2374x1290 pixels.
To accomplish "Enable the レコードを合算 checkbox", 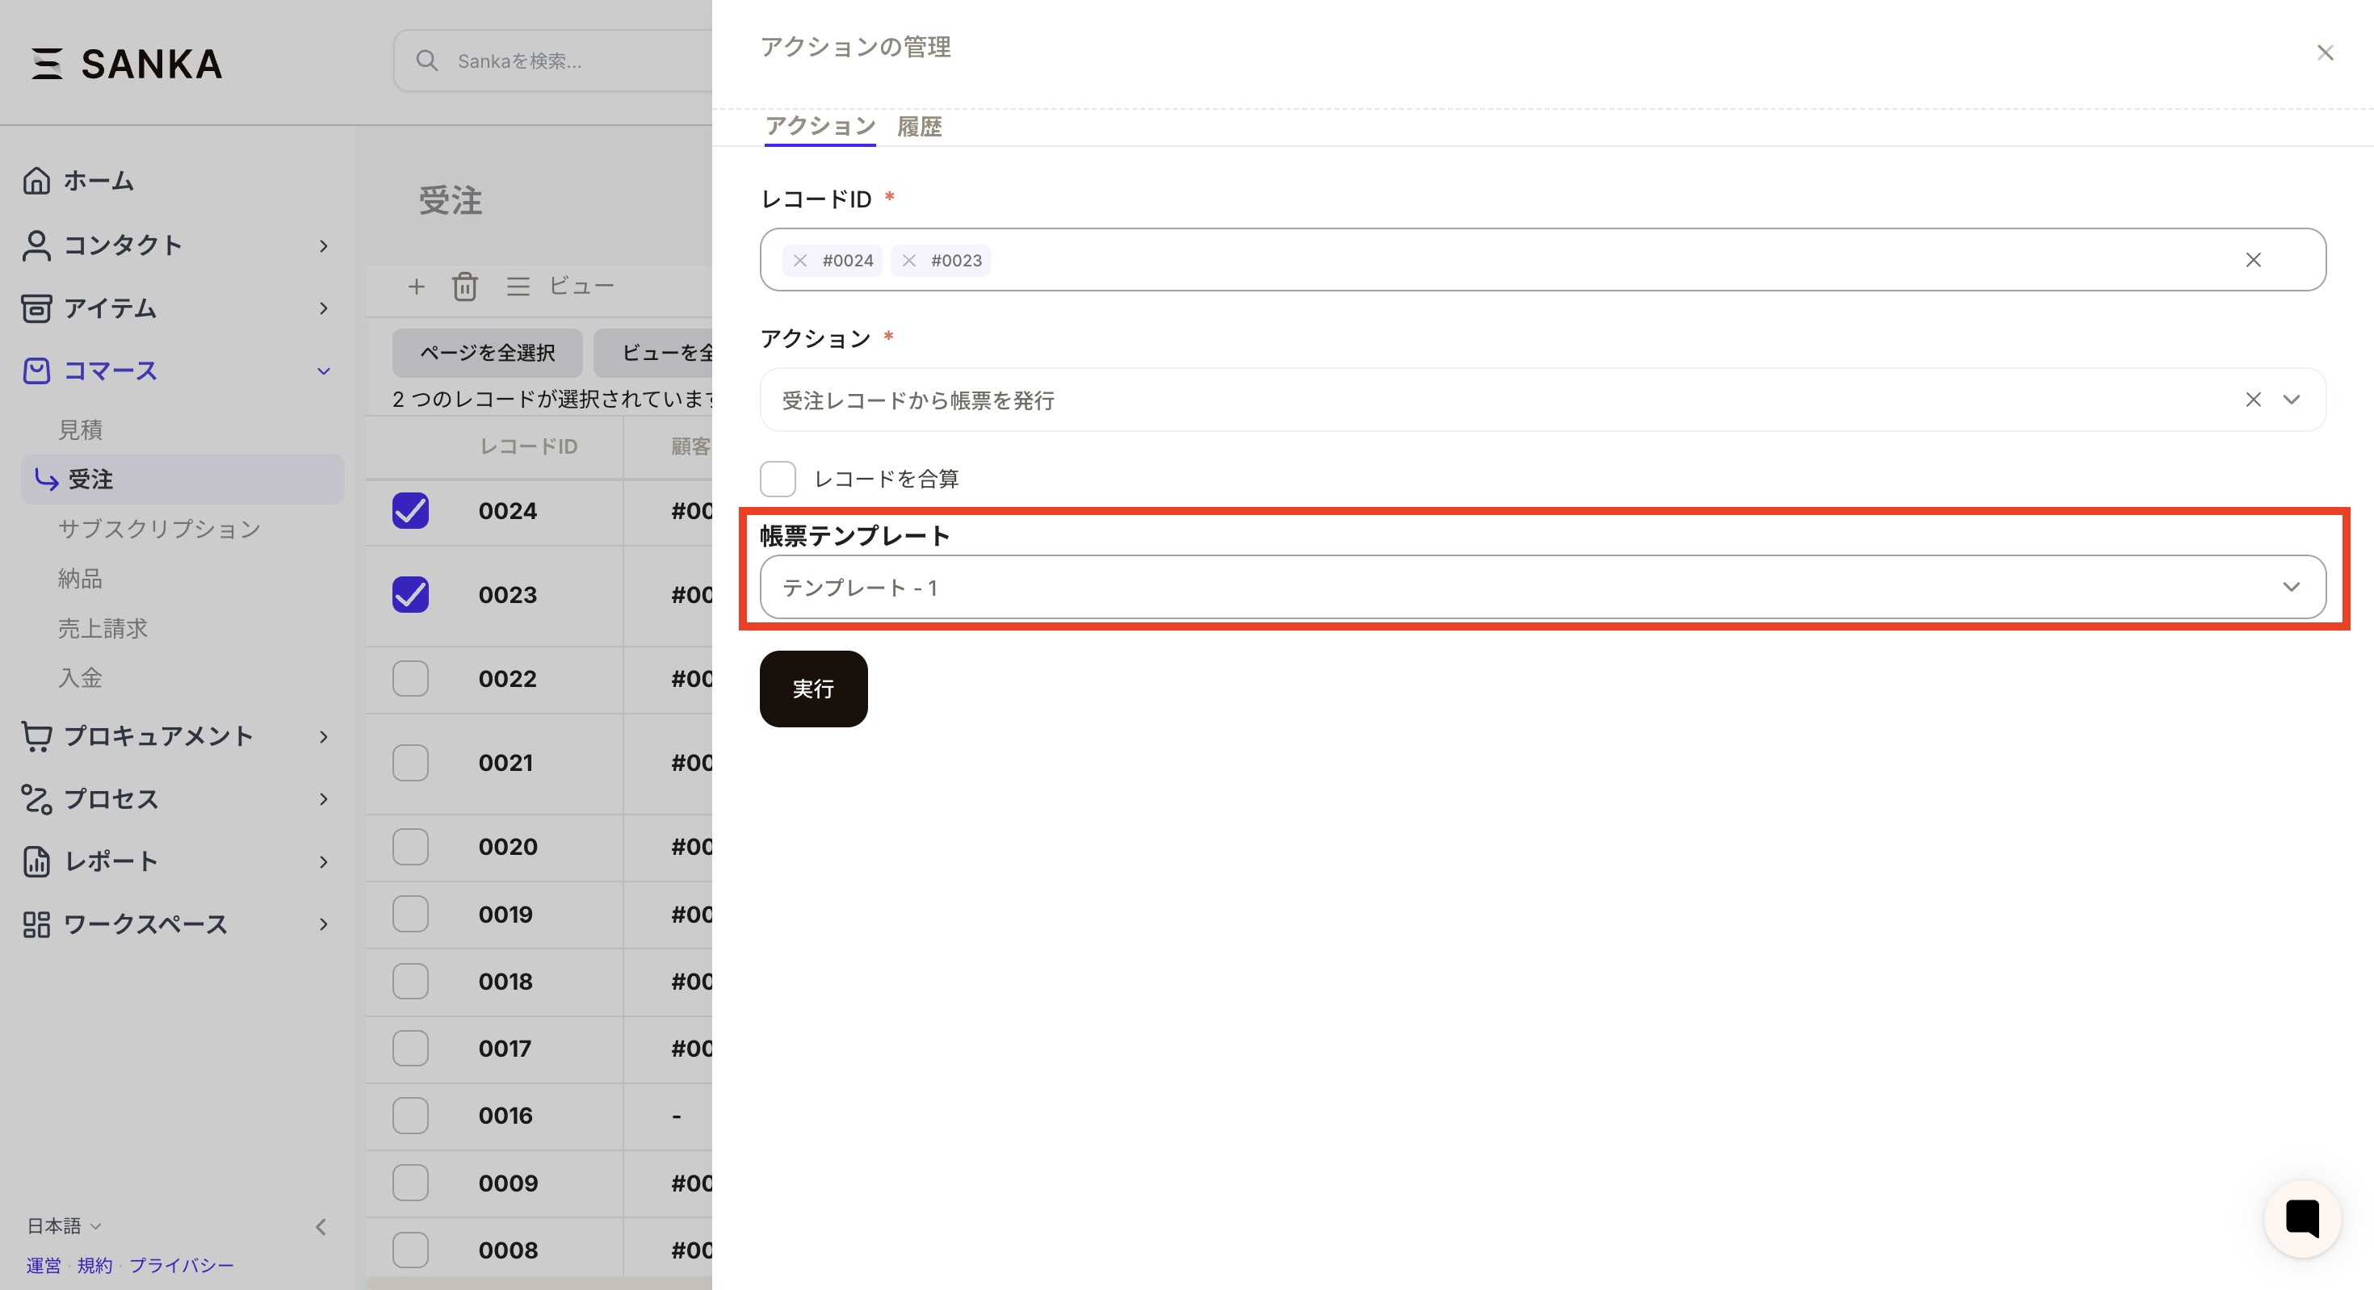I will click(777, 480).
